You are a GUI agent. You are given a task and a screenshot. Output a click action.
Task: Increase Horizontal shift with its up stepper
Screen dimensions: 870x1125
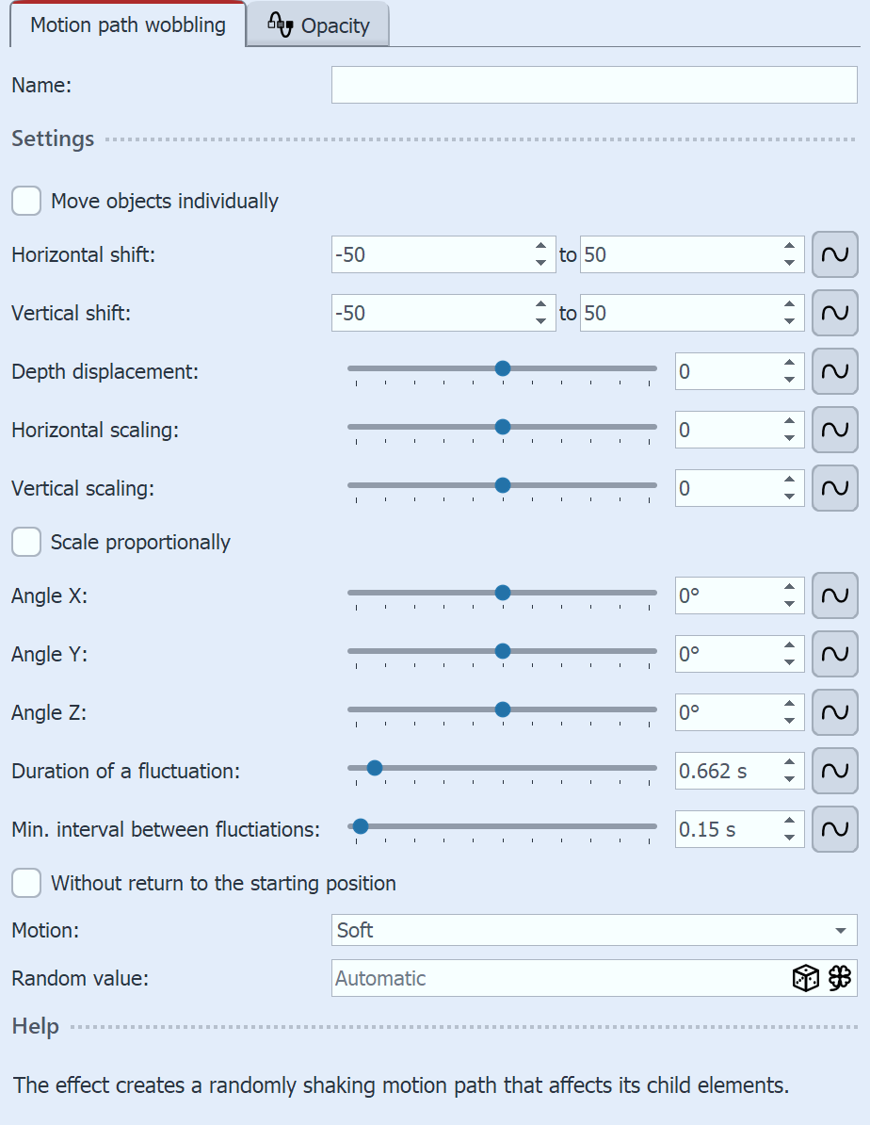click(540, 249)
